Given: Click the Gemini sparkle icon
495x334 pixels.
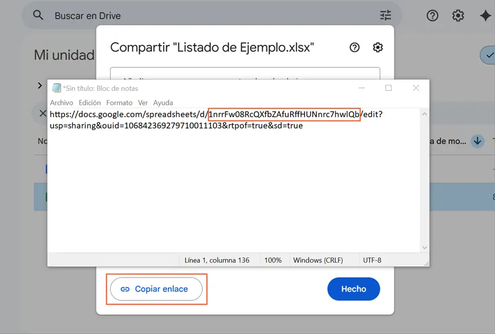Looking at the screenshot, I should click(x=485, y=15).
